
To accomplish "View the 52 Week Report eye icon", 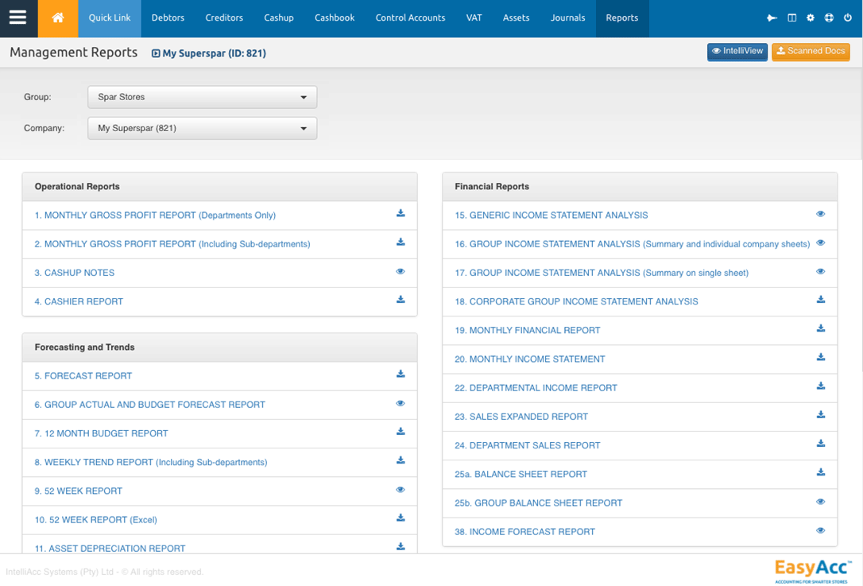I will [401, 489].
